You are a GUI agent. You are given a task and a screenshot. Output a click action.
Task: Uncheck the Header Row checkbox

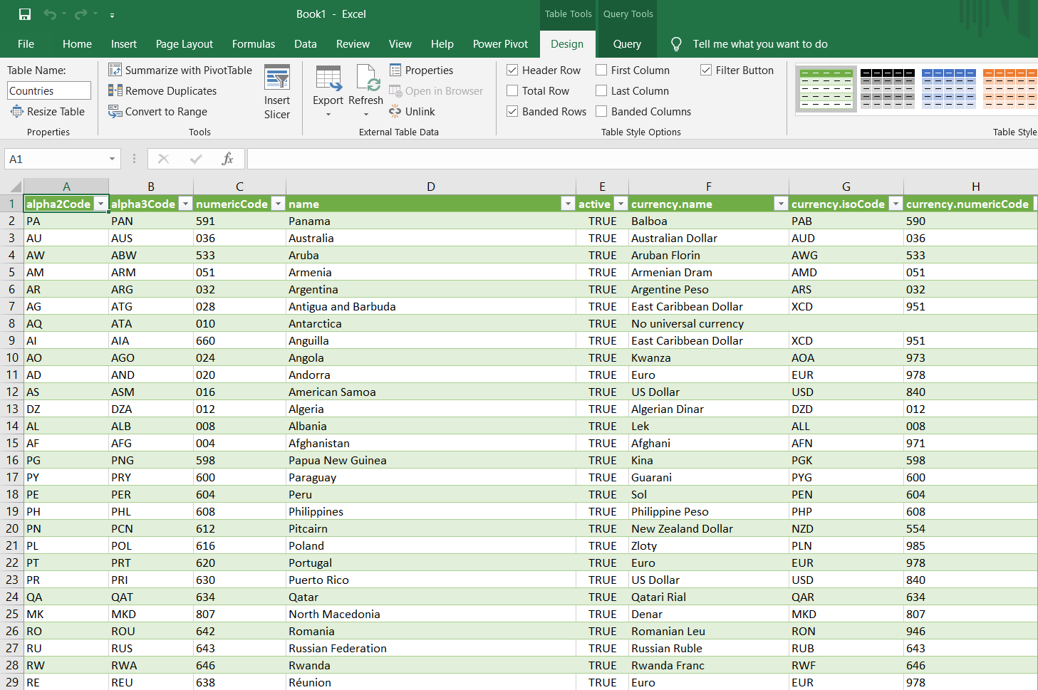[512, 70]
